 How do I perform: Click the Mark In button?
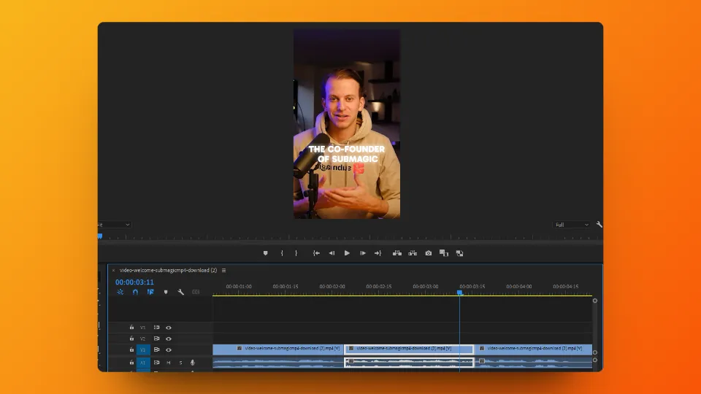coord(282,253)
